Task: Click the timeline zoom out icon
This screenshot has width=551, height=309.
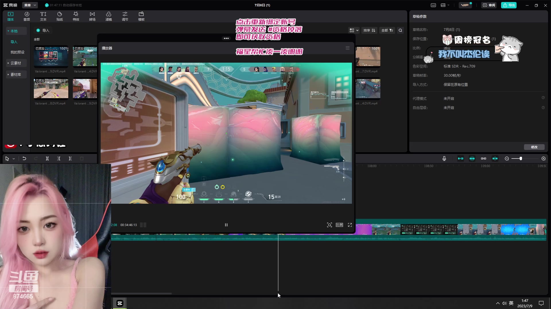Action: click(507, 159)
